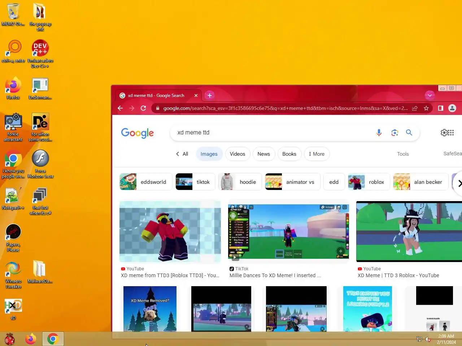Image resolution: width=462 pixels, height=346 pixels.
Task: Click the Google logo
Action: 138,133
